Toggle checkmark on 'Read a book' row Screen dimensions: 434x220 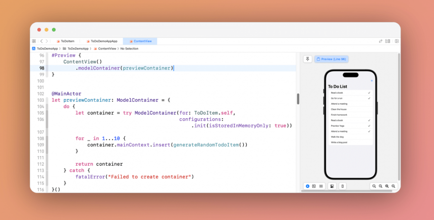tap(369, 93)
